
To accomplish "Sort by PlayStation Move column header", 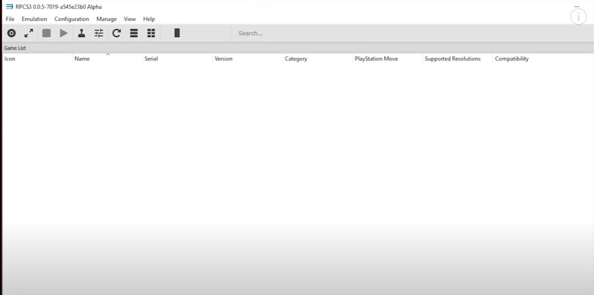I will 388,59.
